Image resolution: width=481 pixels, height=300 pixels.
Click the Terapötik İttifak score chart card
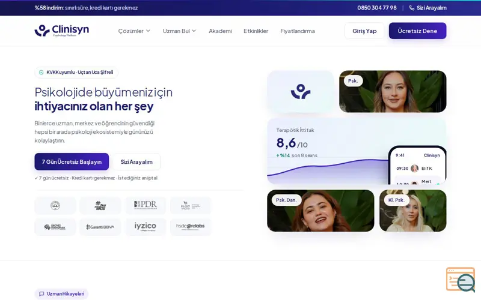coord(357,151)
